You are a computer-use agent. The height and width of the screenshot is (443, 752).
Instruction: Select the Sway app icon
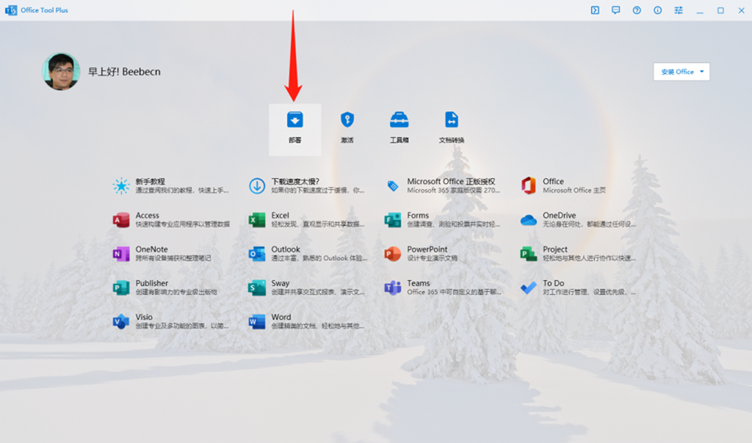[257, 288]
